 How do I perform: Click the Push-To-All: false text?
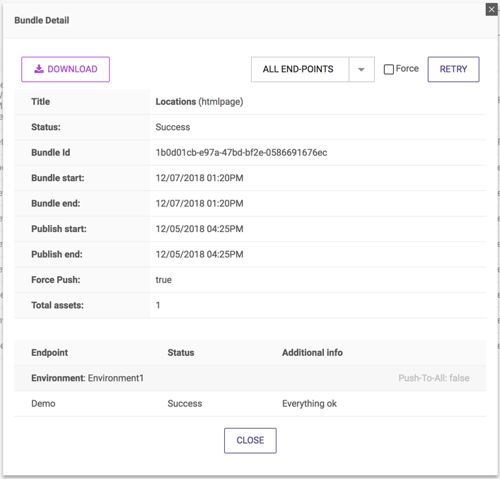point(434,378)
